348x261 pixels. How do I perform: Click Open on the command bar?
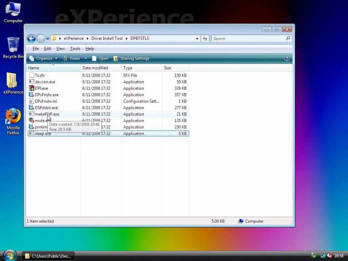[100, 58]
